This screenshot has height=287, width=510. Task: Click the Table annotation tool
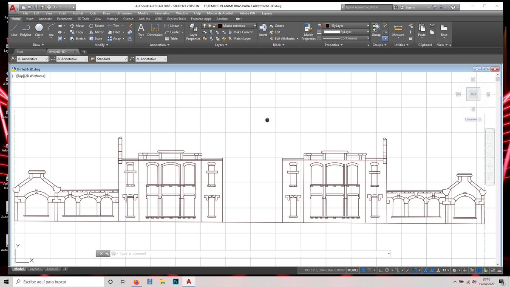[171, 38]
